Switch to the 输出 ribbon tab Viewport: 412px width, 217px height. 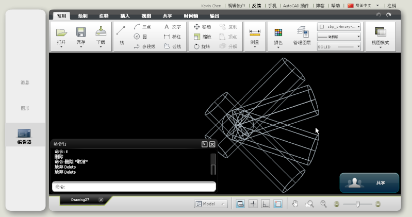coord(214,16)
